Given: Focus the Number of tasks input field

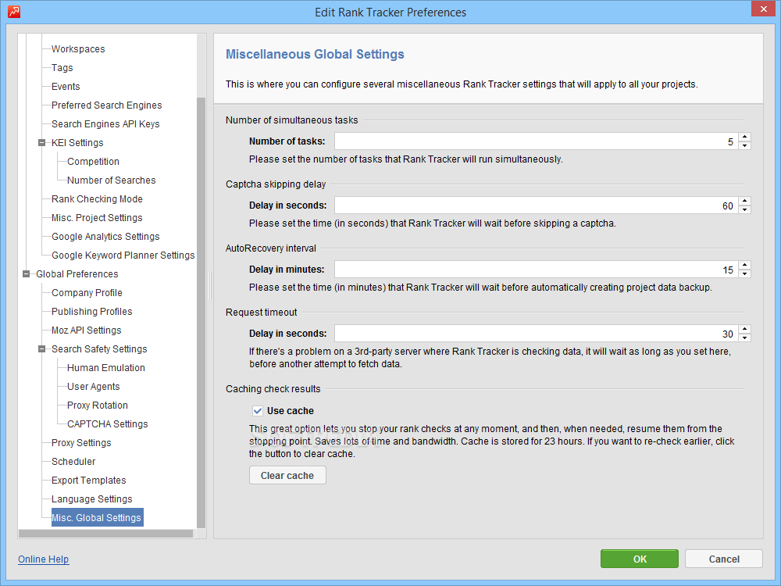Looking at the screenshot, I should pos(537,141).
